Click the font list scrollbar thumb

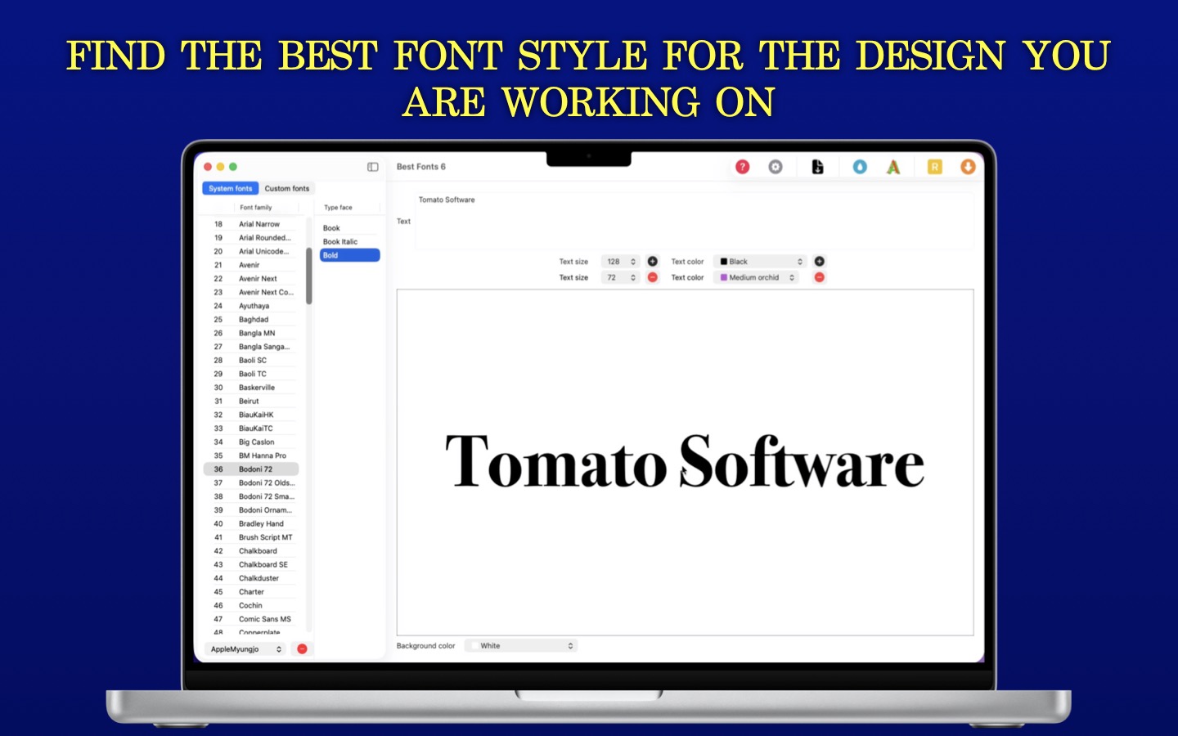309,276
